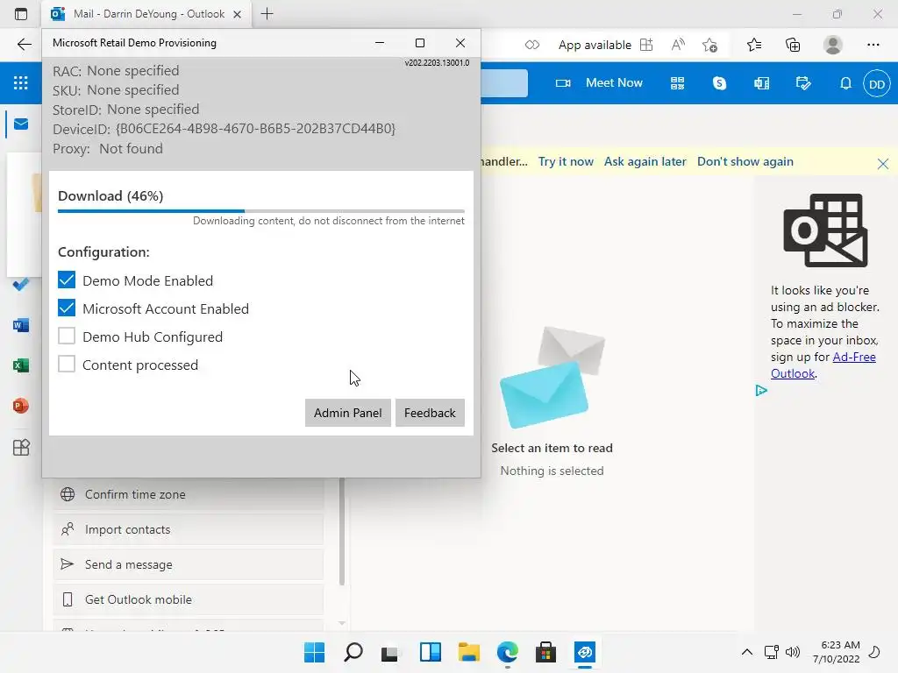Switch to Edge from the taskbar
This screenshot has width=898, height=673.
pos(508,652)
